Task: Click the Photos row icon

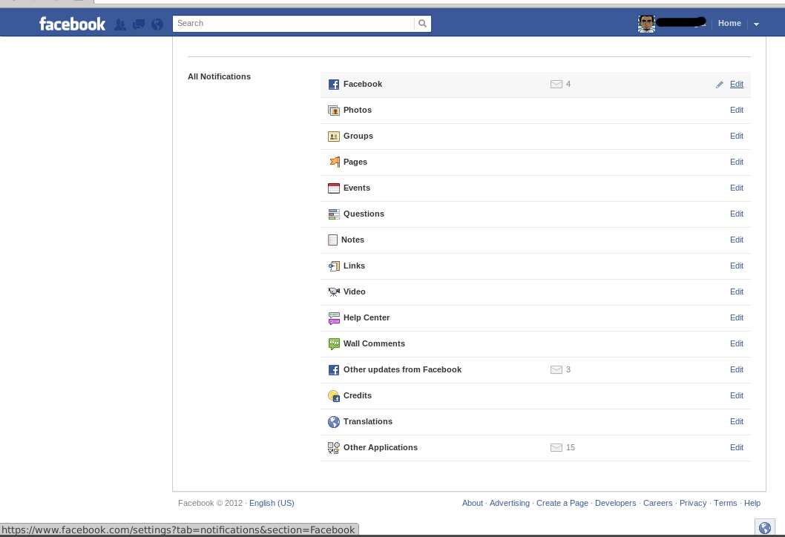Action: 334,110
